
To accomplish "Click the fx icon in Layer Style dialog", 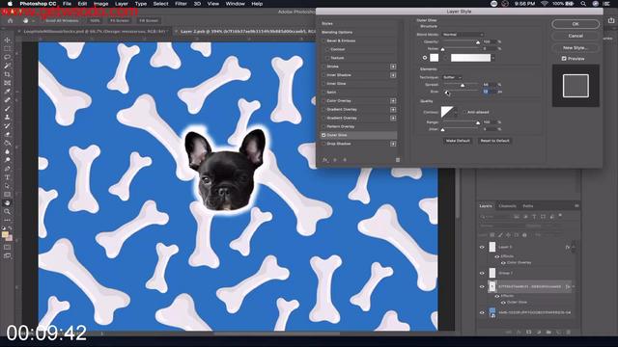I will coord(325,160).
